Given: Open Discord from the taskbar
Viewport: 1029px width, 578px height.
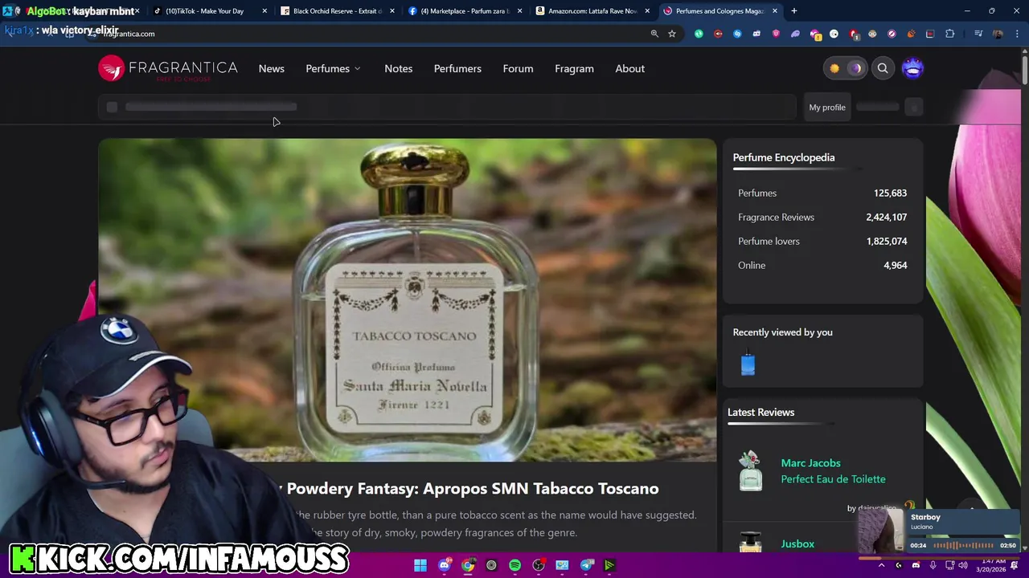Looking at the screenshot, I should [x=445, y=565].
